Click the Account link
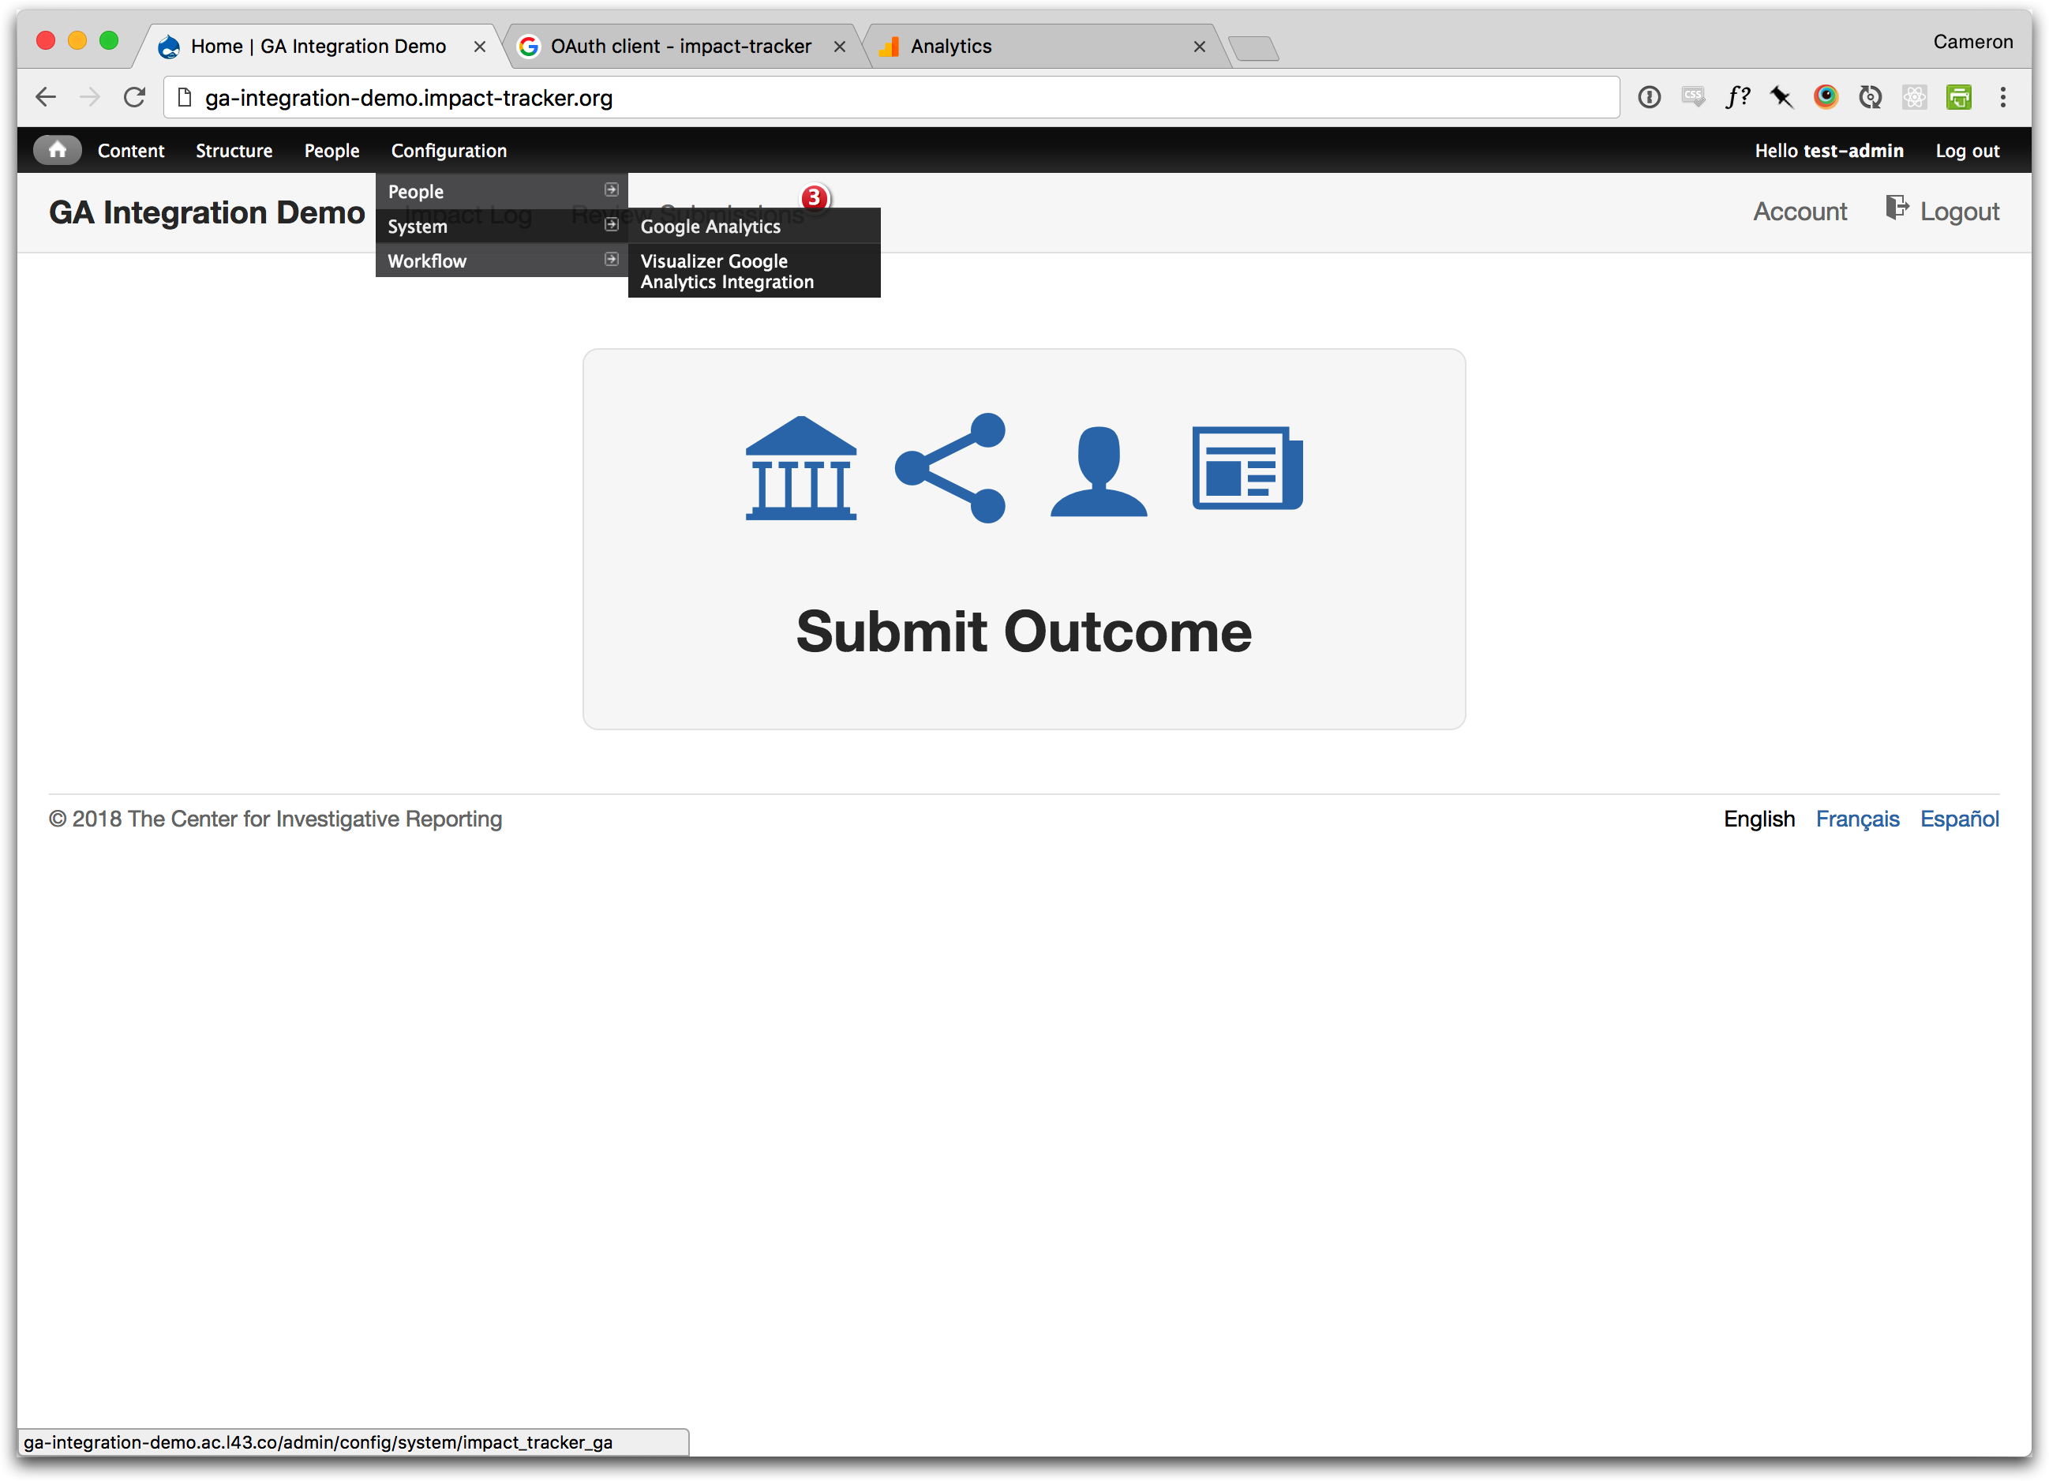Screen dimensions: 2049x1481 [x=1799, y=212]
